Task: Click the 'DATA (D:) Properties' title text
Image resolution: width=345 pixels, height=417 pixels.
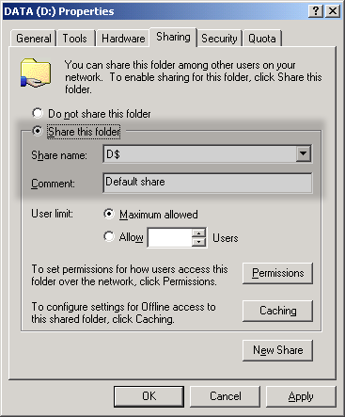Action: tap(59, 11)
